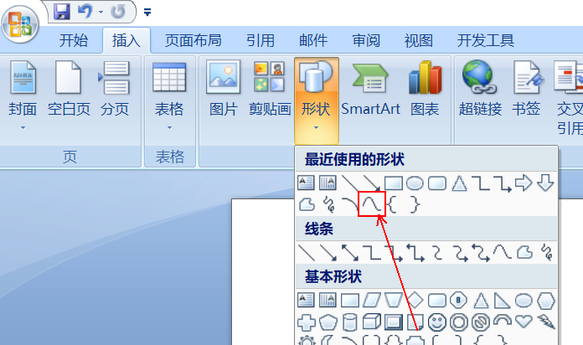Click the redo/repeat button
The image size is (583, 345).
[118, 12]
